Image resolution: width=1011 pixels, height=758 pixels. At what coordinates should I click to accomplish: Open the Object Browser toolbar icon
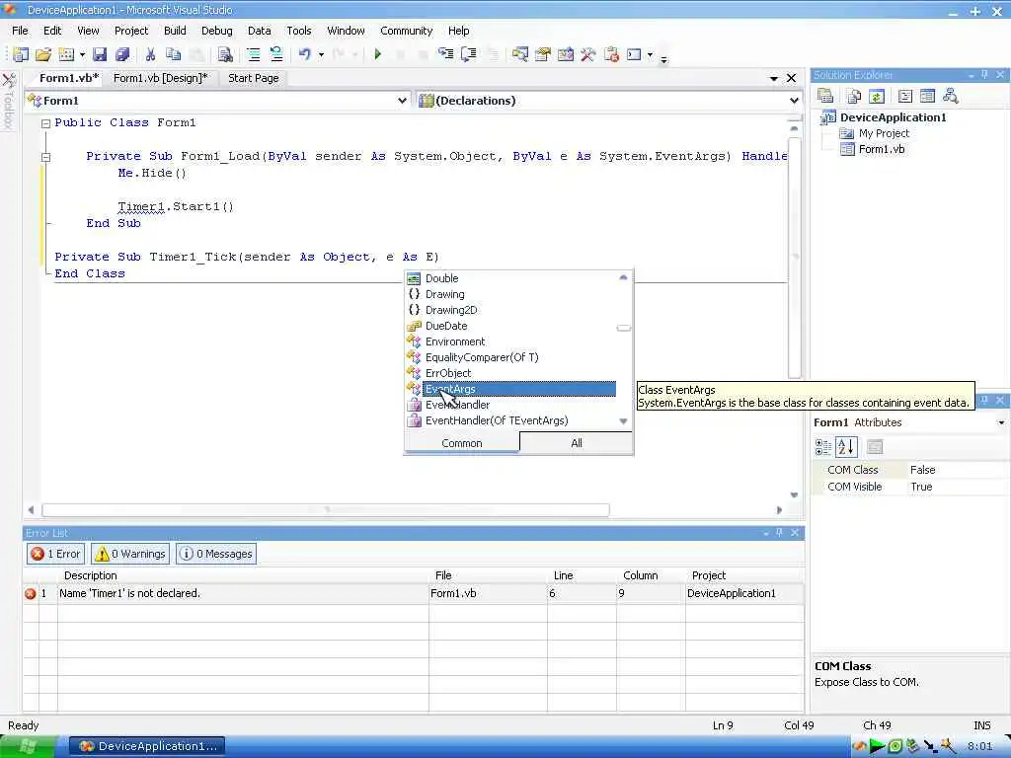pyautogui.click(x=566, y=55)
